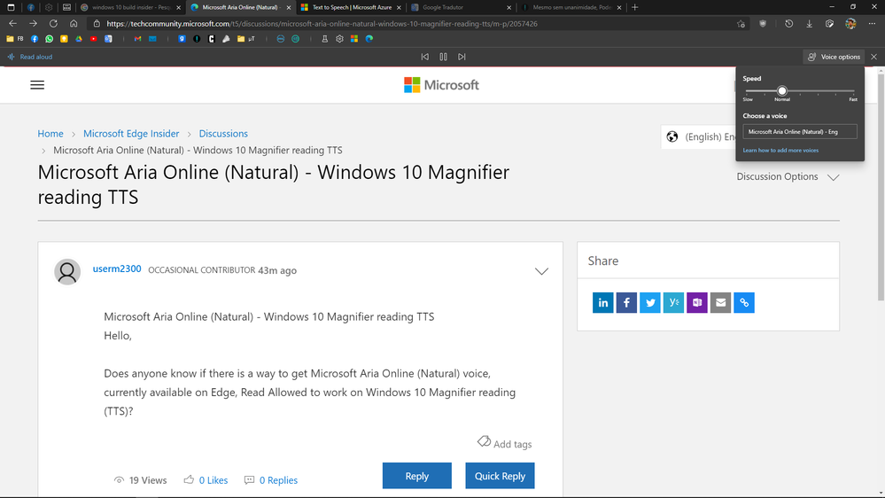Click Add tags on the post

point(505,443)
